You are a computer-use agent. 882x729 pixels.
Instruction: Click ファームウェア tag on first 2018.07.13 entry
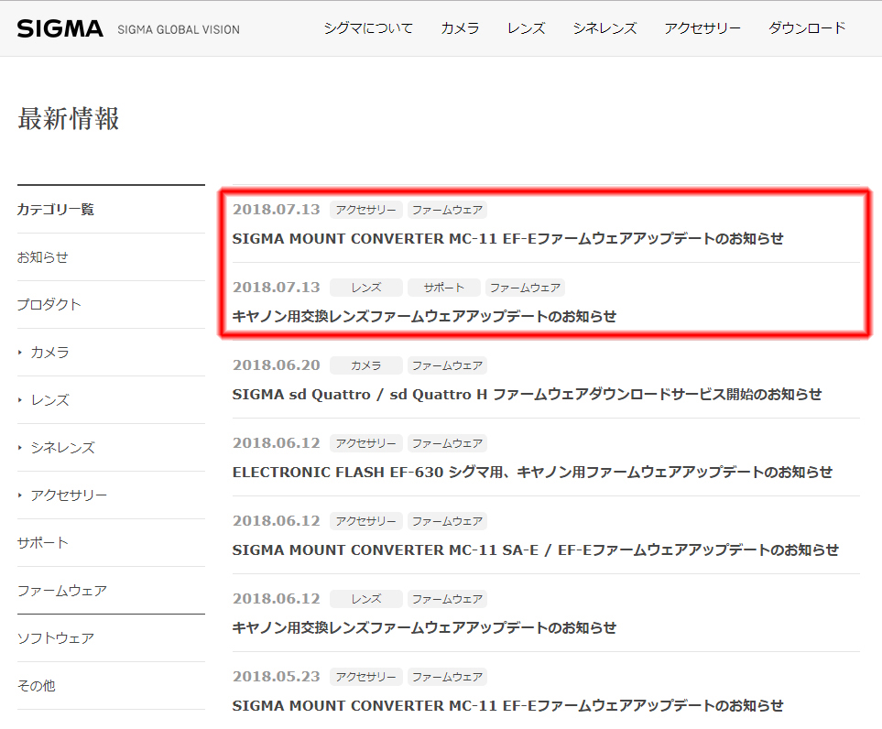click(447, 210)
